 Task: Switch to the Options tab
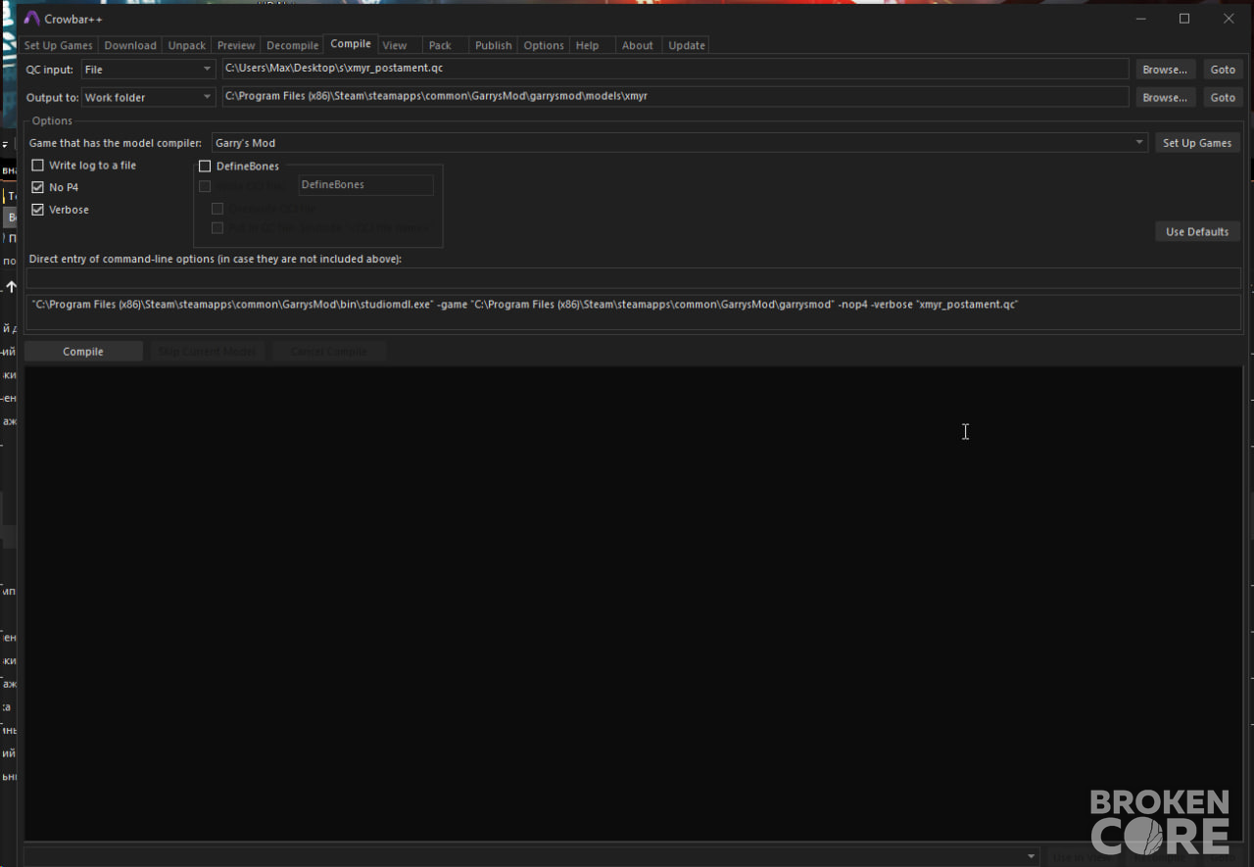pyautogui.click(x=544, y=45)
